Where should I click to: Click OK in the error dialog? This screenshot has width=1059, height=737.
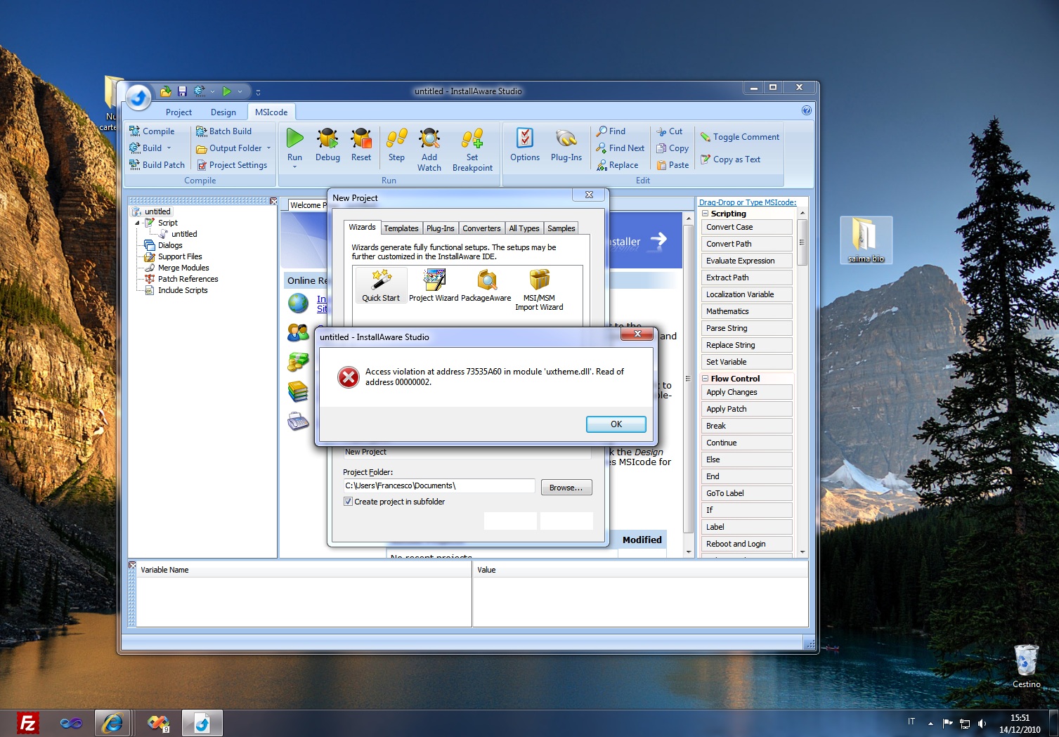pos(616,424)
